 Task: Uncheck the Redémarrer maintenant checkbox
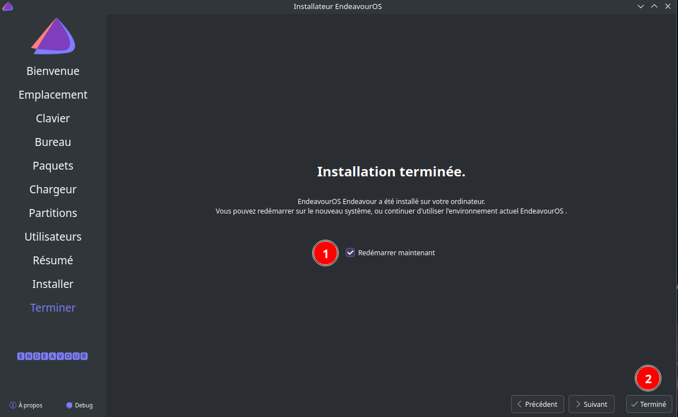point(350,253)
